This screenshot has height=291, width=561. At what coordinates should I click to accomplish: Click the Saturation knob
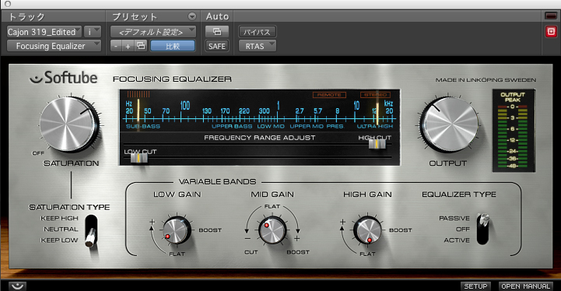pos(68,124)
